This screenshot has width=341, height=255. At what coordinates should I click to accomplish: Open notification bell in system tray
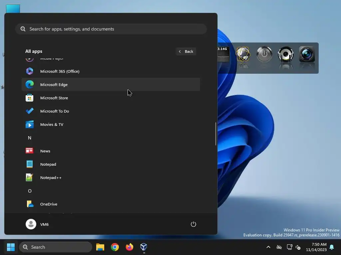[x=332, y=247]
